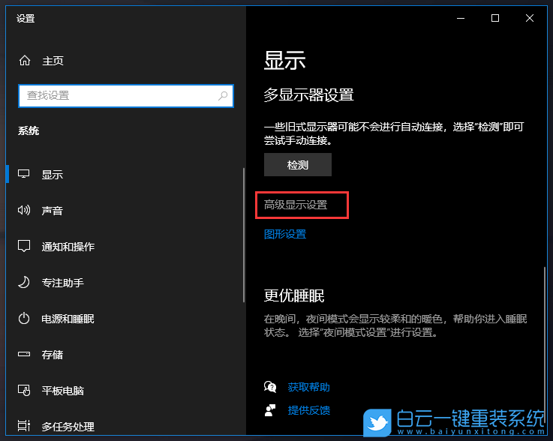Viewport: 553px width, 441px height.
Task: Open 图形设置 link
Action: tap(285, 234)
